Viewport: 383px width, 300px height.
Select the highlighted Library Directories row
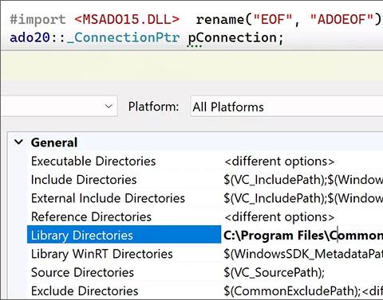pos(124,235)
